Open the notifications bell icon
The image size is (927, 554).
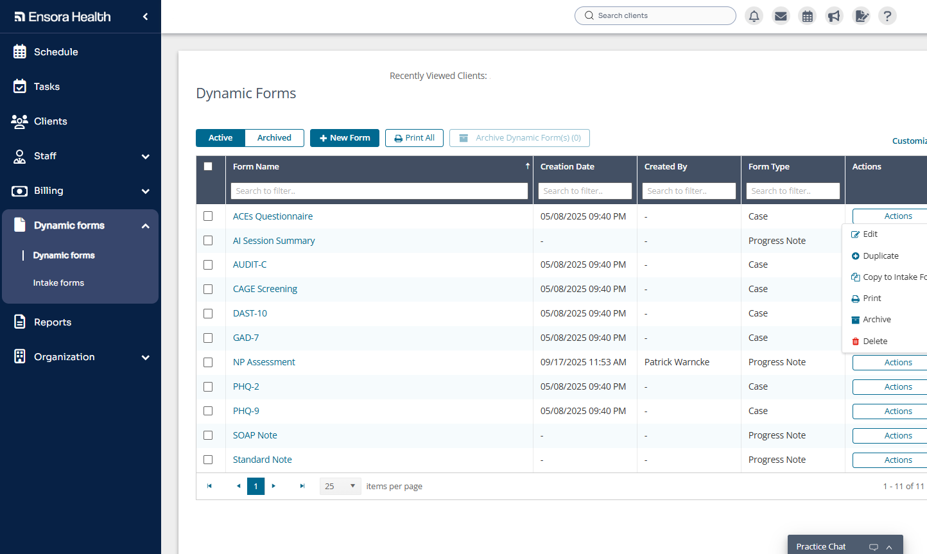click(x=754, y=16)
